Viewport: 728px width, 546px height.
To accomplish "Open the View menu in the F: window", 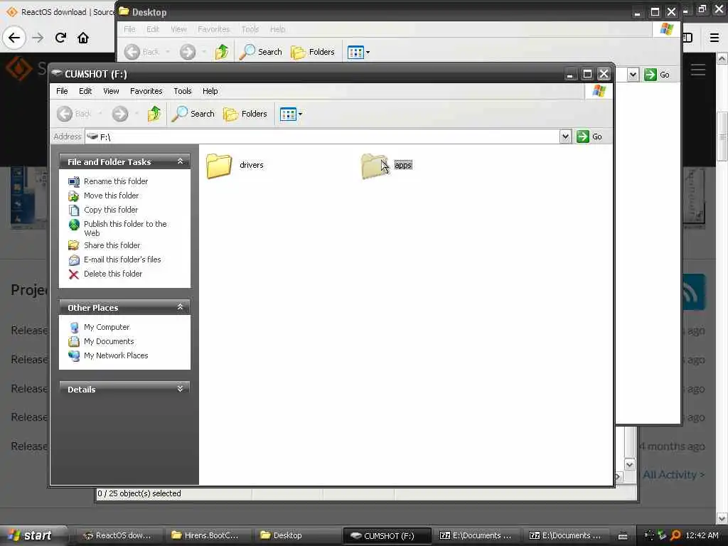I will (x=111, y=91).
